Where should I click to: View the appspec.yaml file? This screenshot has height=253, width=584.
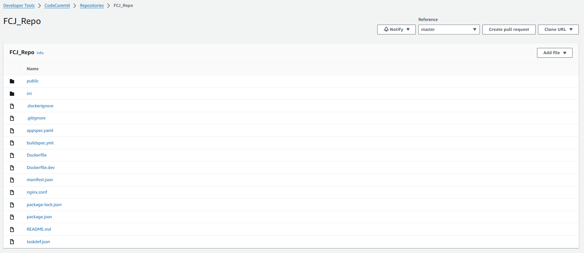pos(40,131)
